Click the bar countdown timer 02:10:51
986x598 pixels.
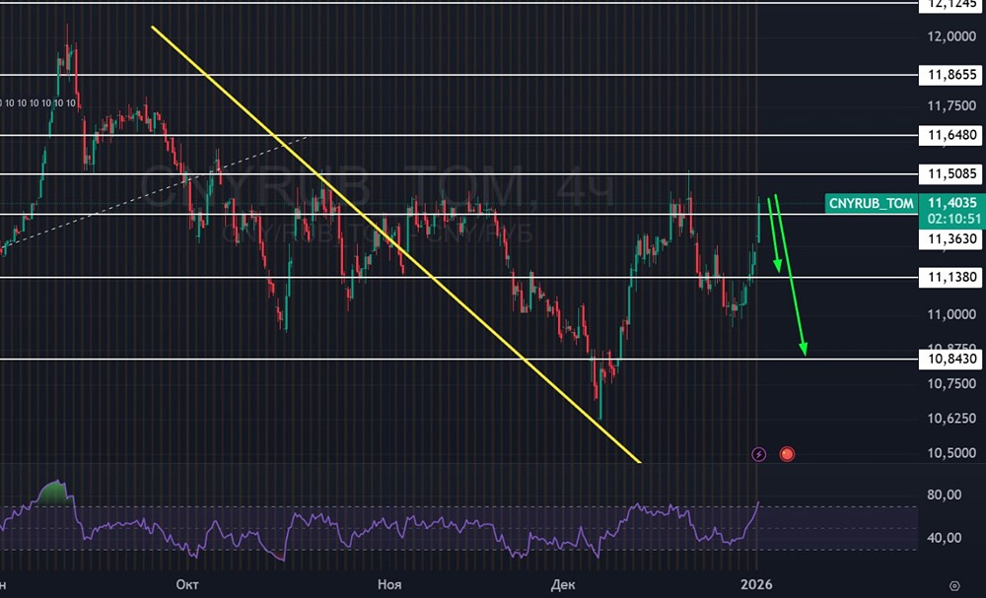click(x=953, y=219)
